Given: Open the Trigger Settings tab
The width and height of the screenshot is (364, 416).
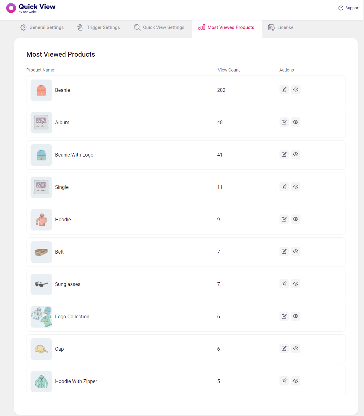Looking at the screenshot, I should tap(98, 27).
